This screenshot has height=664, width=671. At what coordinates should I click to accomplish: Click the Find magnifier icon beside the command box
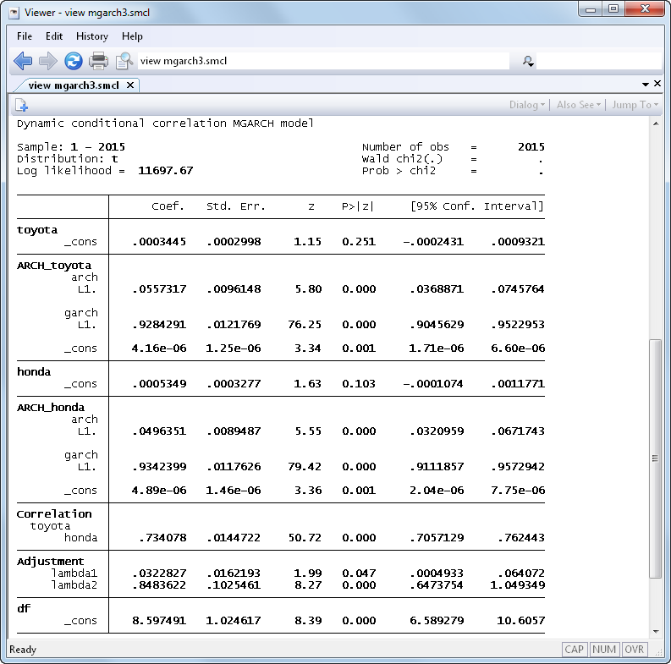tap(124, 61)
